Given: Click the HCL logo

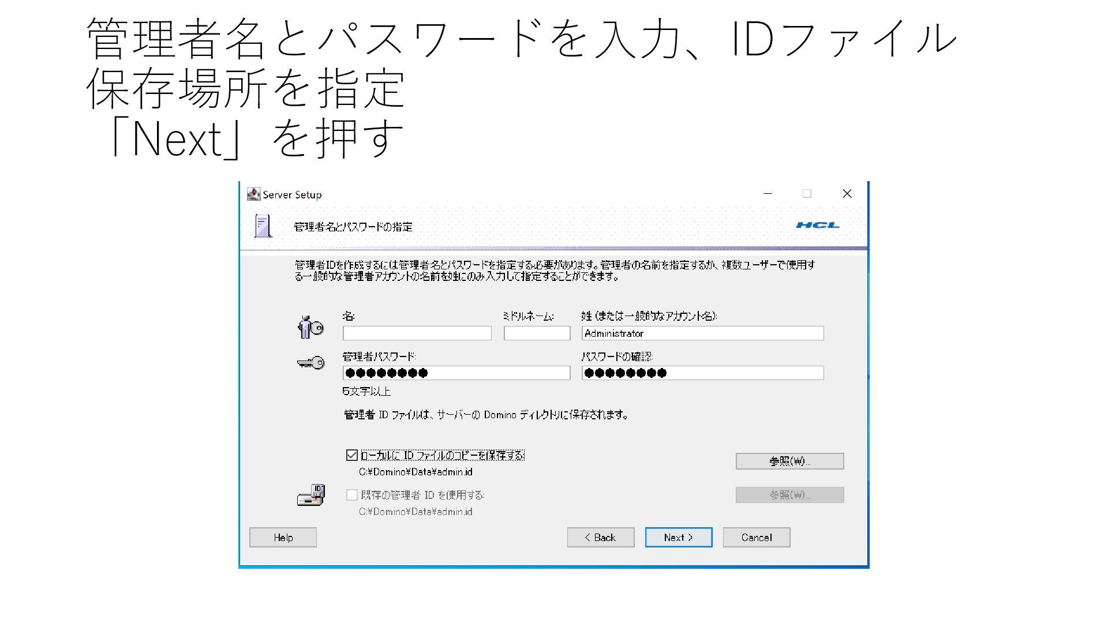Looking at the screenshot, I should (x=817, y=225).
